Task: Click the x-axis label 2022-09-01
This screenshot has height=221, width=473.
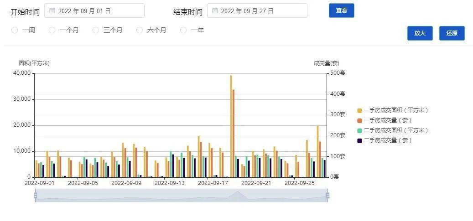Action: tap(40, 183)
